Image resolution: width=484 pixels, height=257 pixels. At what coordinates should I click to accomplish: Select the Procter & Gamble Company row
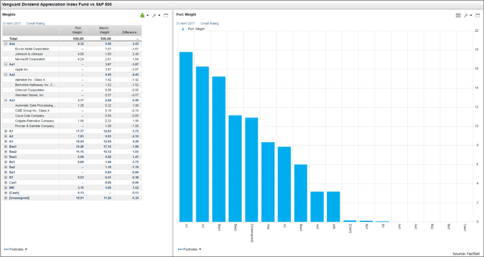pos(72,126)
